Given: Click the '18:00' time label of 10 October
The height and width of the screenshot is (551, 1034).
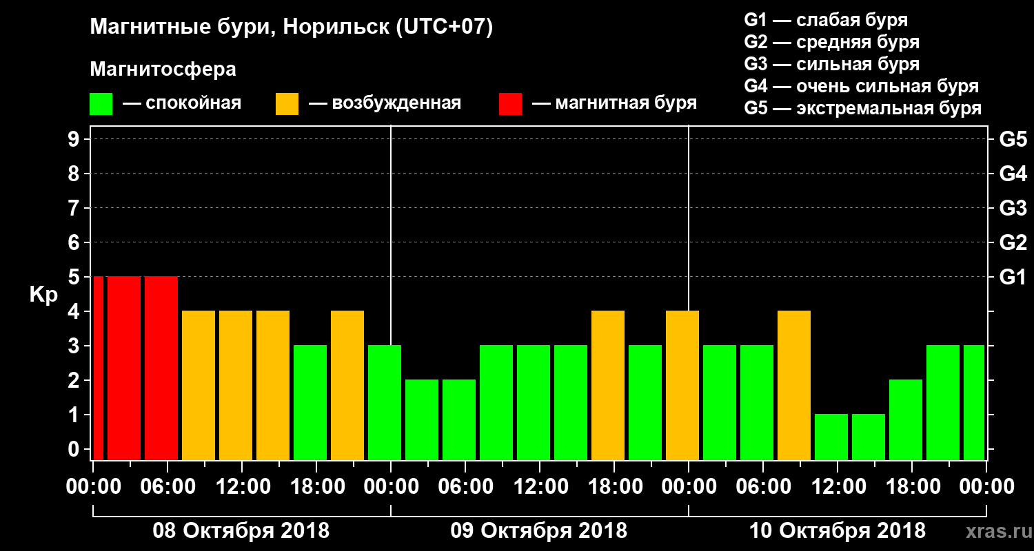Looking at the screenshot, I should pyautogui.click(x=912, y=487).
